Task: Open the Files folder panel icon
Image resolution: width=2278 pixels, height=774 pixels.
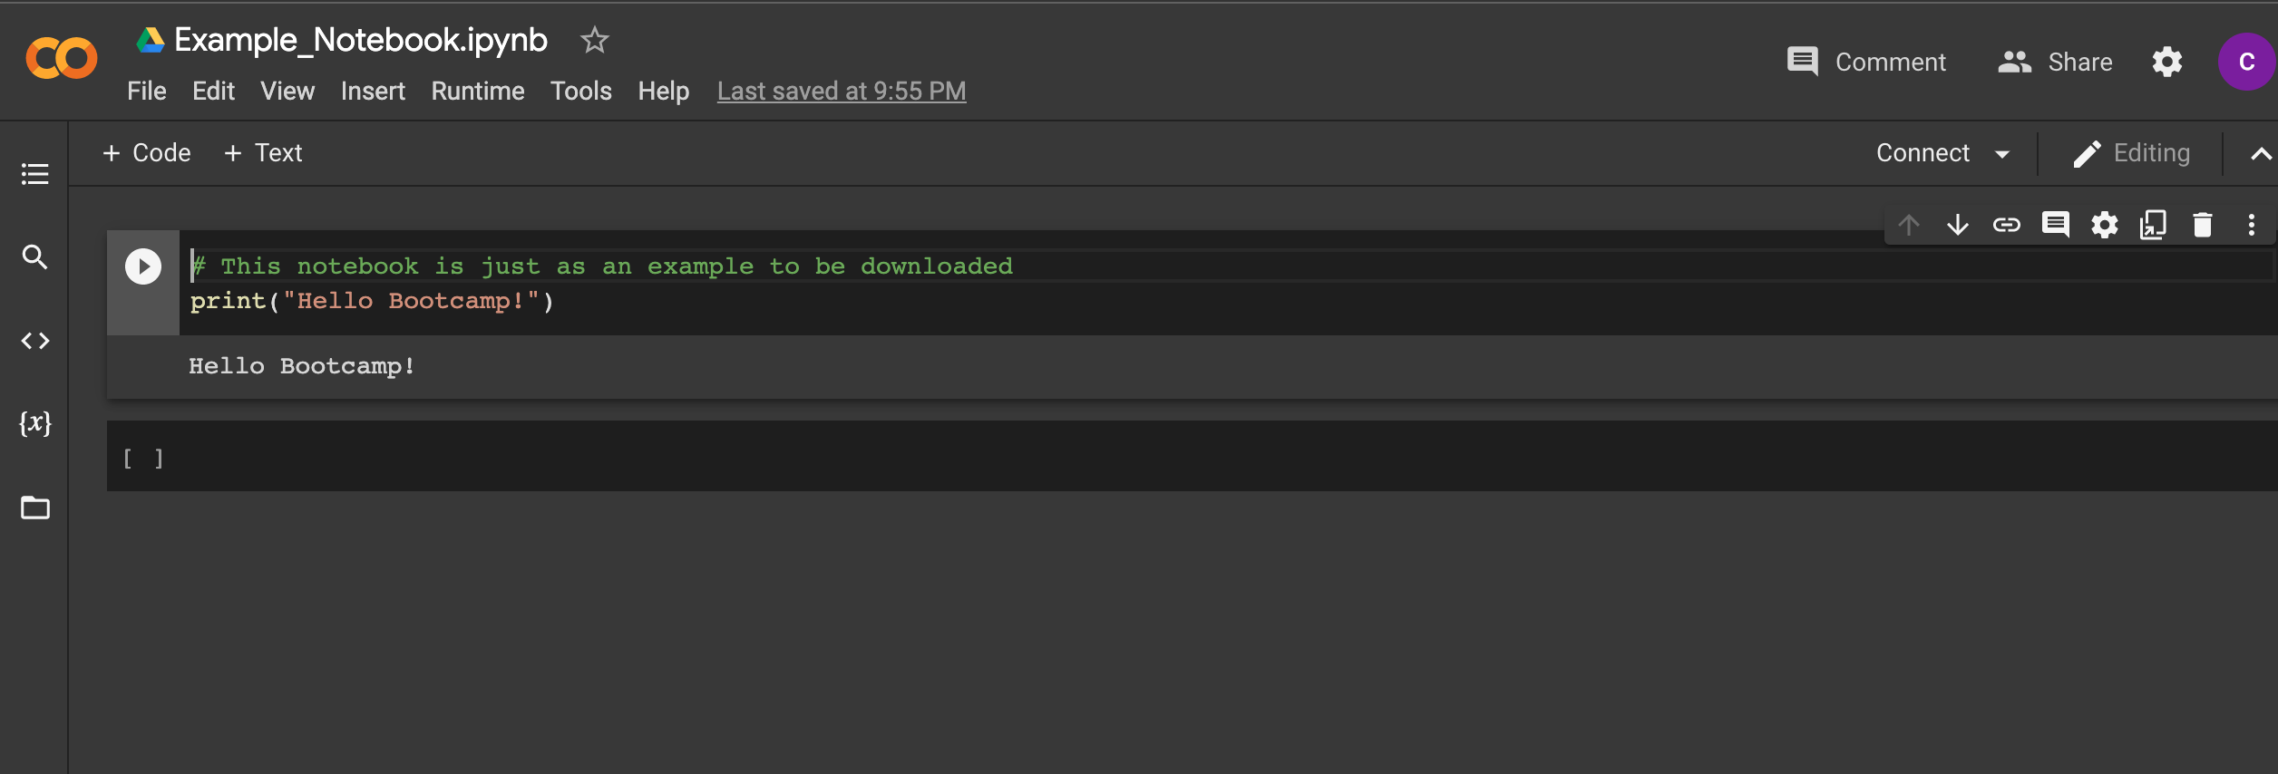Action: click(x=34, y=508)
